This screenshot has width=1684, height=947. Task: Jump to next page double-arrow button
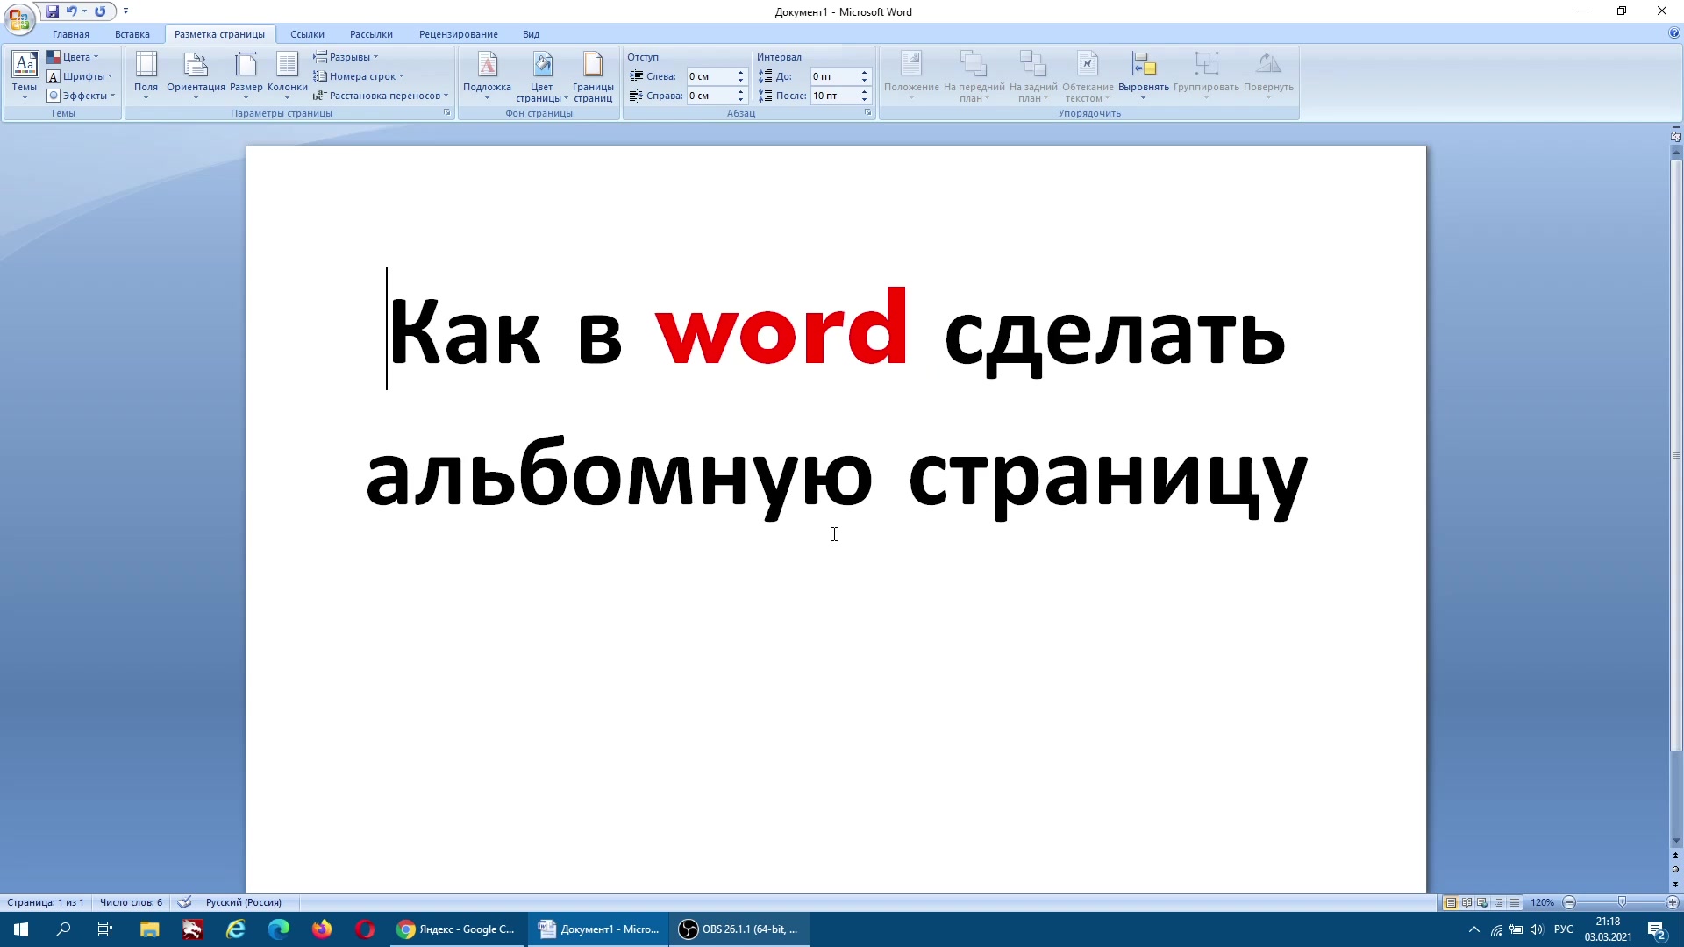point(1675,884)
